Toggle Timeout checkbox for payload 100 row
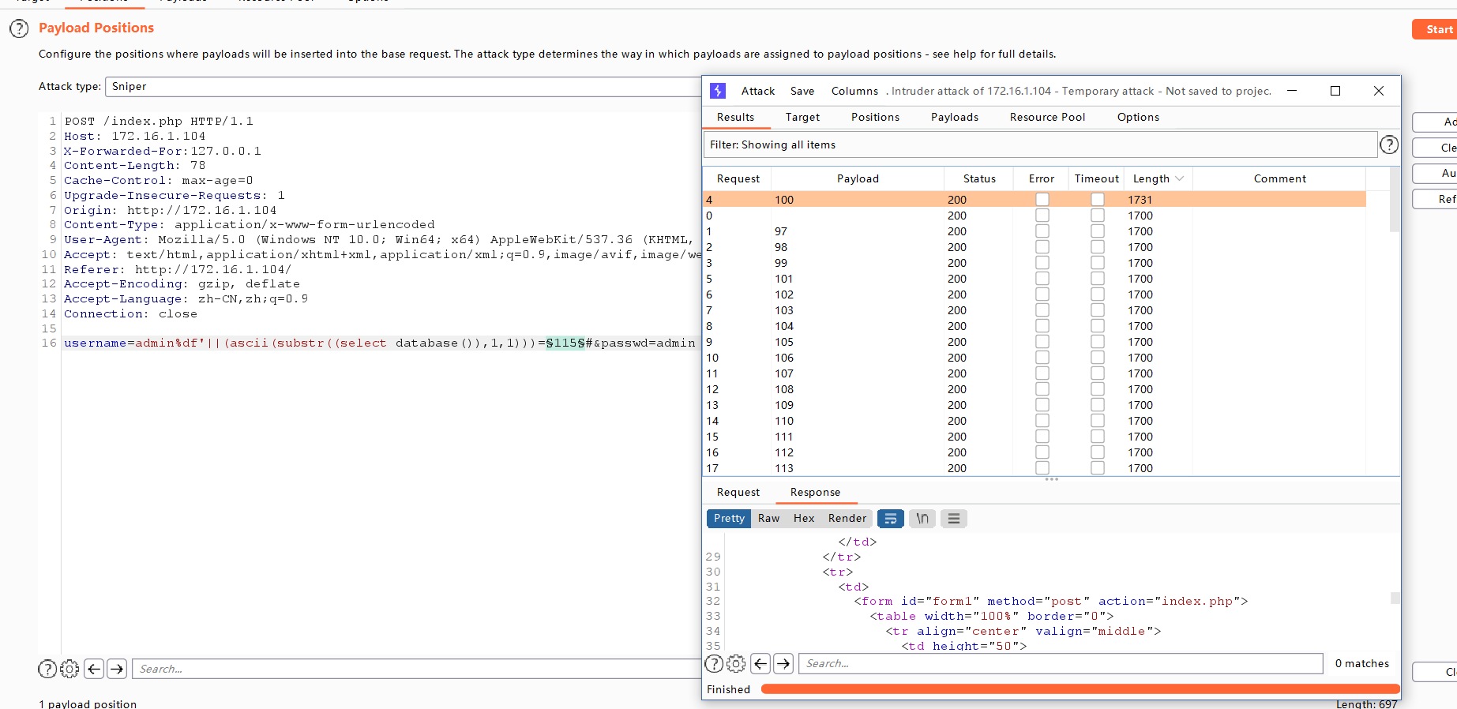The image size is (1457, 709). (1098, 200)
